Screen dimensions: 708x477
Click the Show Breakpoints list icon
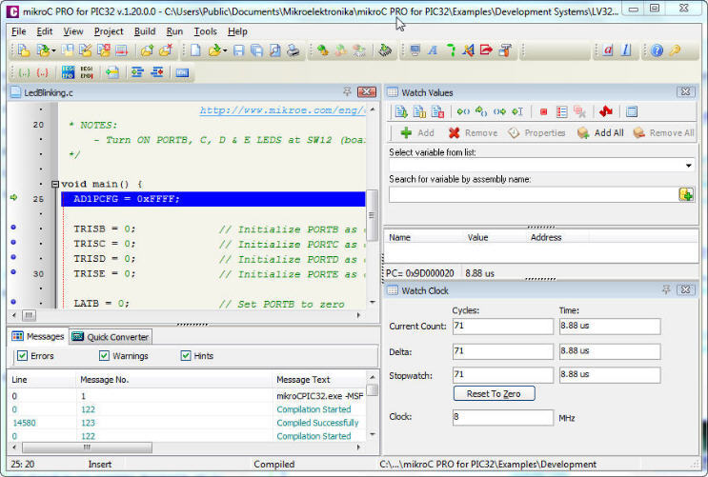561,112
